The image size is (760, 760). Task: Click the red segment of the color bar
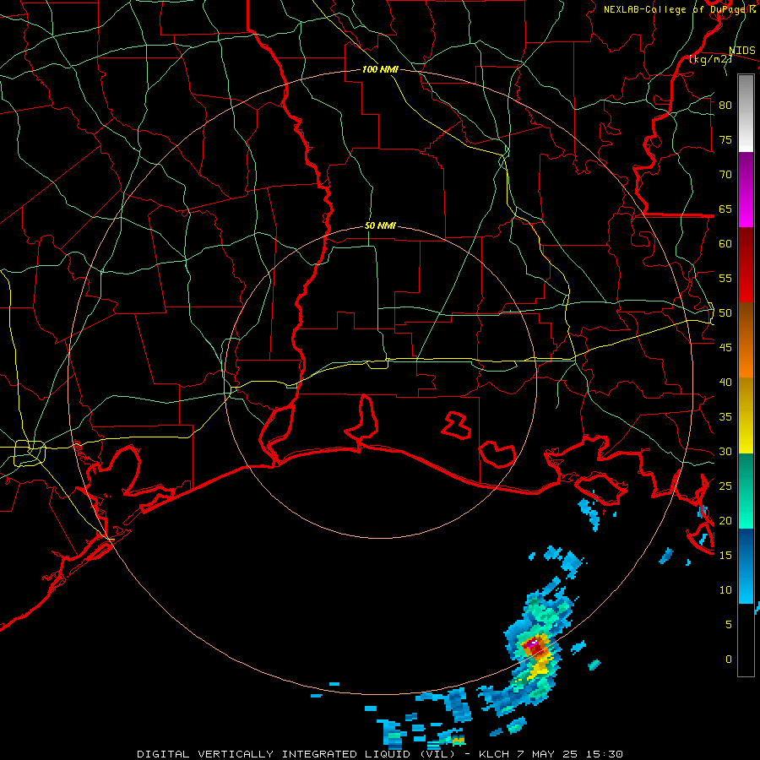[746, 265]
